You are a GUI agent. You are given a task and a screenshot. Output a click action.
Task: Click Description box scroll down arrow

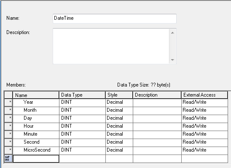(172, 60)
